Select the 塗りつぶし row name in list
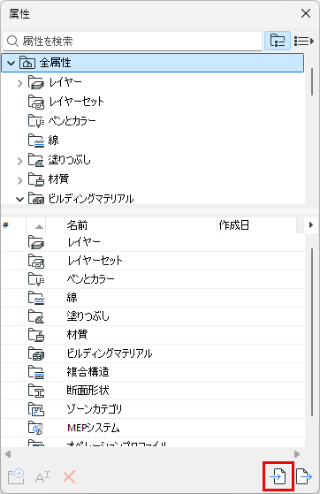 (88, 316)
